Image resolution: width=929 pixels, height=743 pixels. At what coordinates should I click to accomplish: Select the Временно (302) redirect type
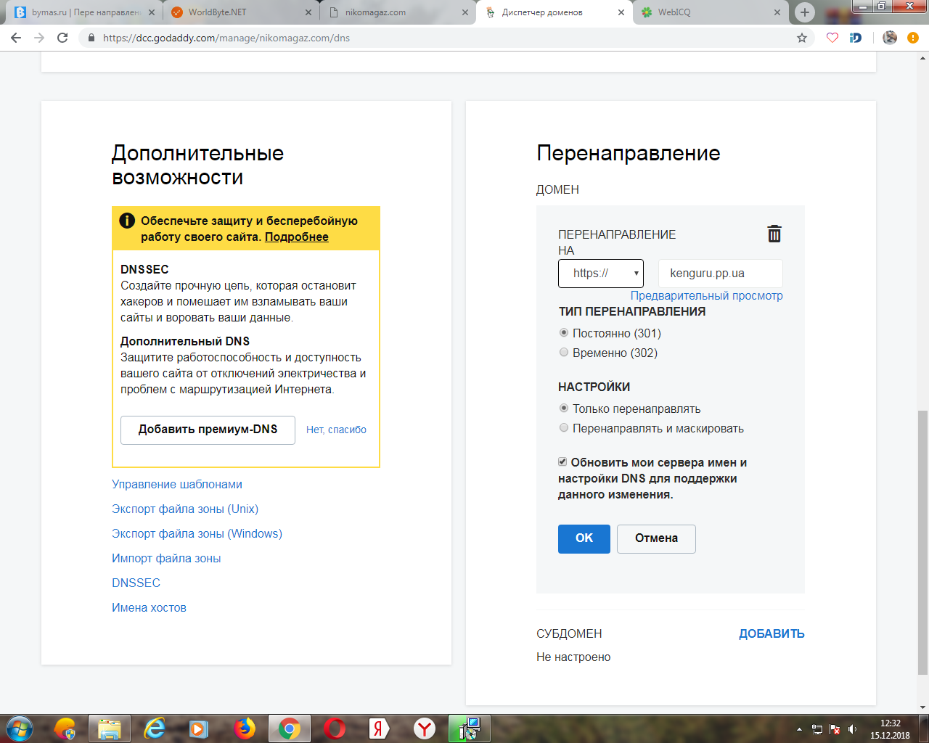(x=564, y=353)
